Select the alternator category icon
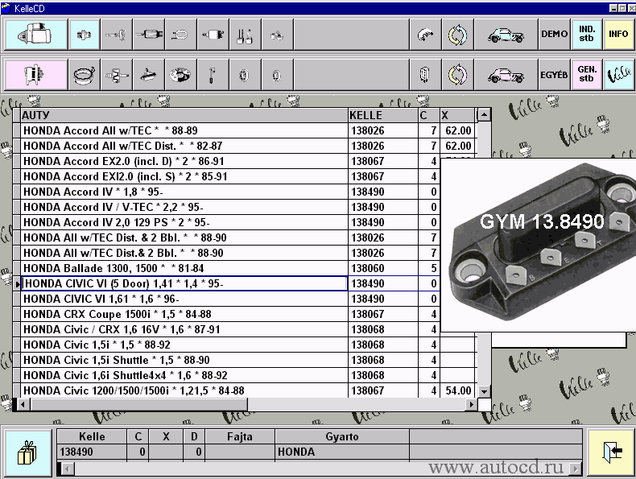636x479 pixels. click(36, 75)
